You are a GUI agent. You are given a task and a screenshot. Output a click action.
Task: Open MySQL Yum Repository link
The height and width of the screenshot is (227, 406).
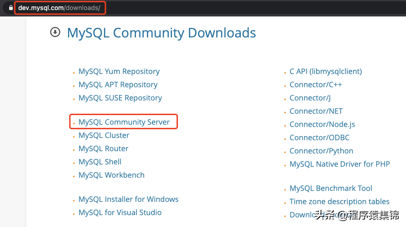[119, 72]
